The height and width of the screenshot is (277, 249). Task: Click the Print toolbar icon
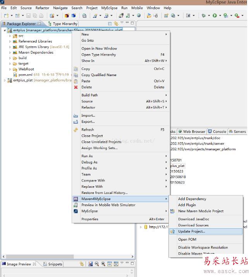point(41,15)
